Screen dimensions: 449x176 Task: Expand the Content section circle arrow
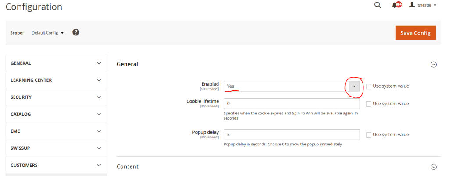pos(434,166)
